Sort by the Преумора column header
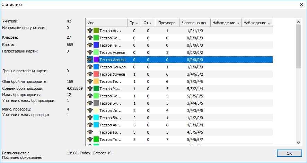The width and height of the screenshot is (307, 163). tap(167, 23)
